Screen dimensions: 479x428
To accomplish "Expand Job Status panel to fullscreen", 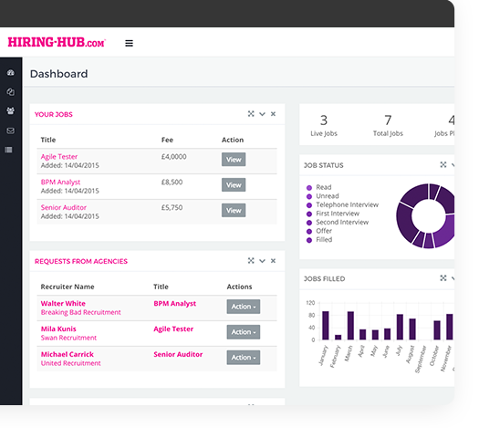I will (x=443, y=164).
